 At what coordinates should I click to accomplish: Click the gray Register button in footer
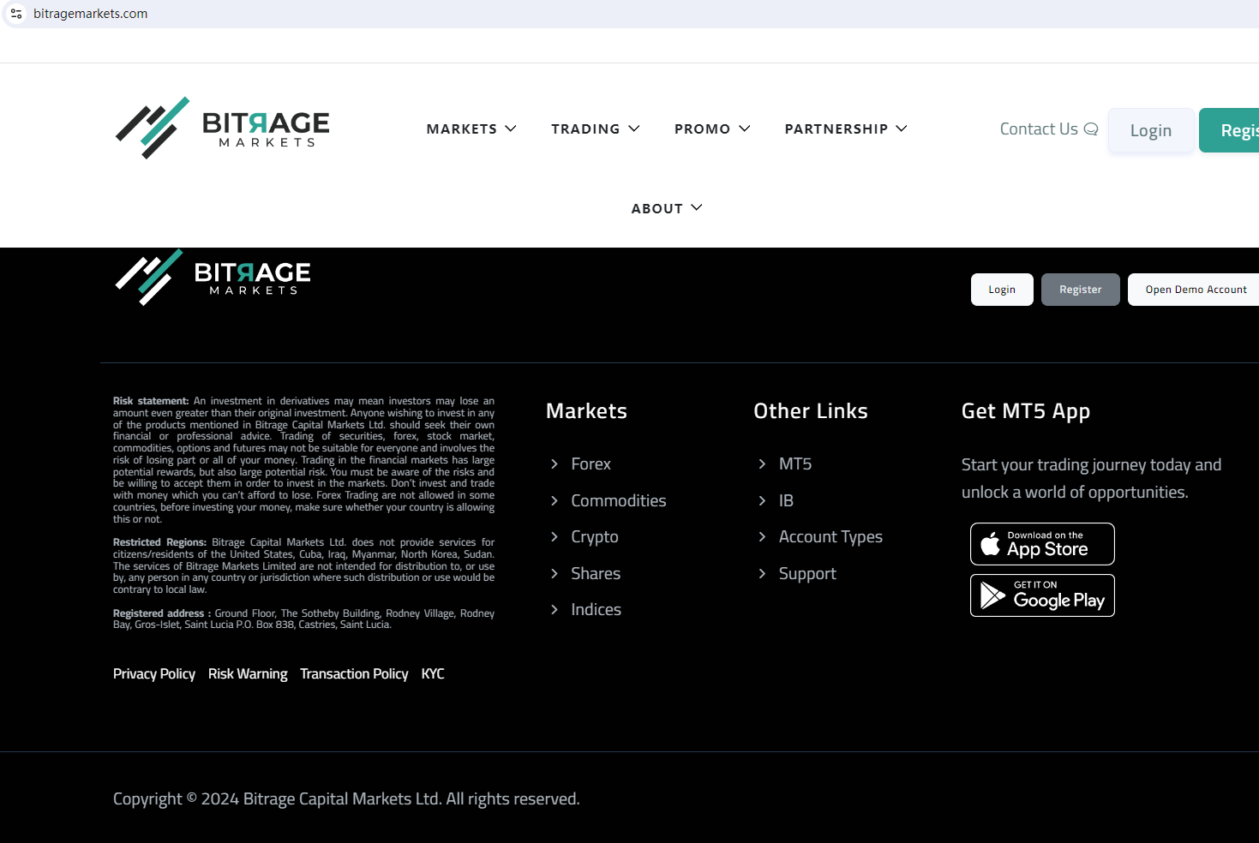coord(1080,290)
